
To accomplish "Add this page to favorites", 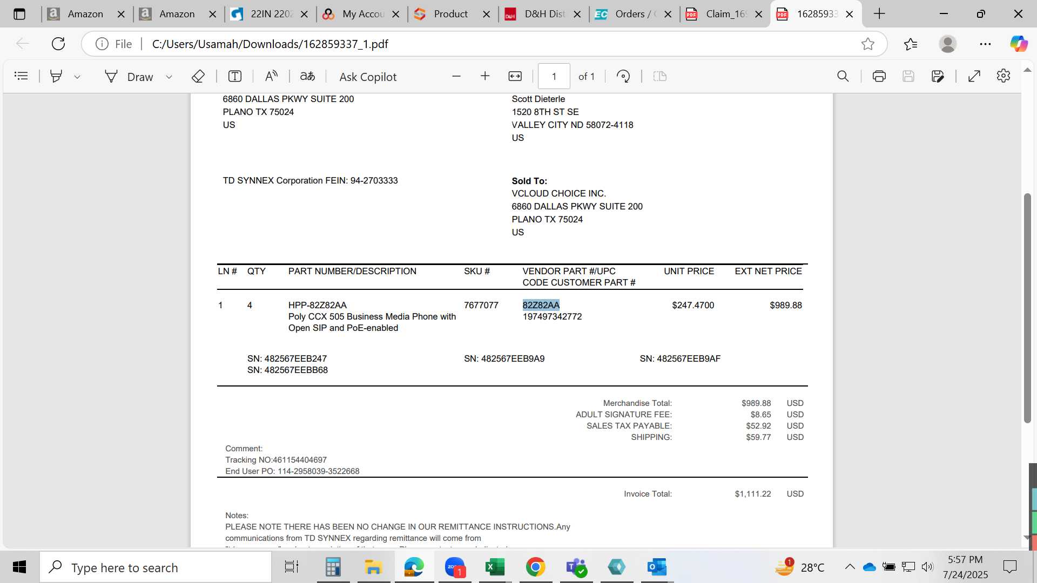I will (x=868, y=44).
